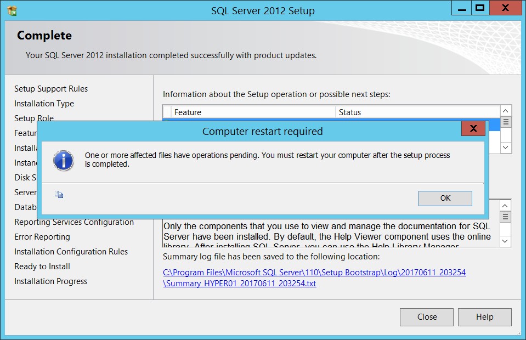Select the Installation Type step
Viewport: 526px width, 340px height.
click(44, 104)
